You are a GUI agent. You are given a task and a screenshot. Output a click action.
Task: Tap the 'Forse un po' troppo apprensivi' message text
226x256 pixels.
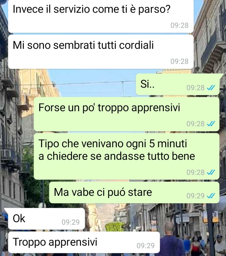pos(109,107)
